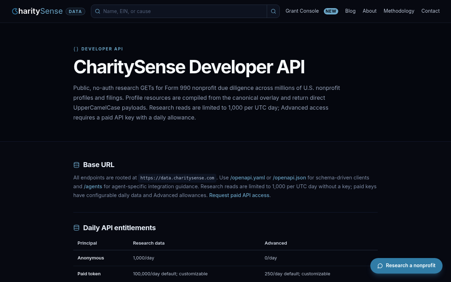Click the 250/day default; customizable cell
The height and width of the screenshot is (282, 451).
297,274
